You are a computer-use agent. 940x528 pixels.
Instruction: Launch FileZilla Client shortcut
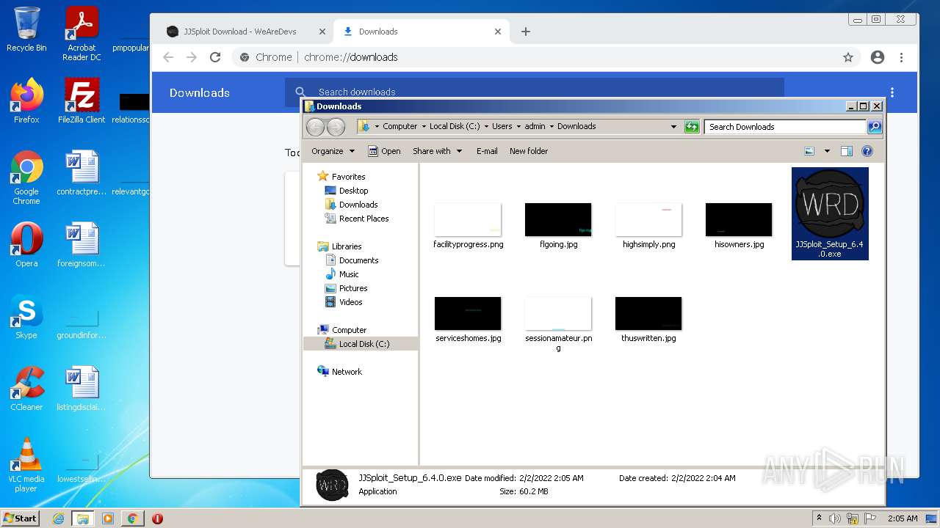coord(82,101)
